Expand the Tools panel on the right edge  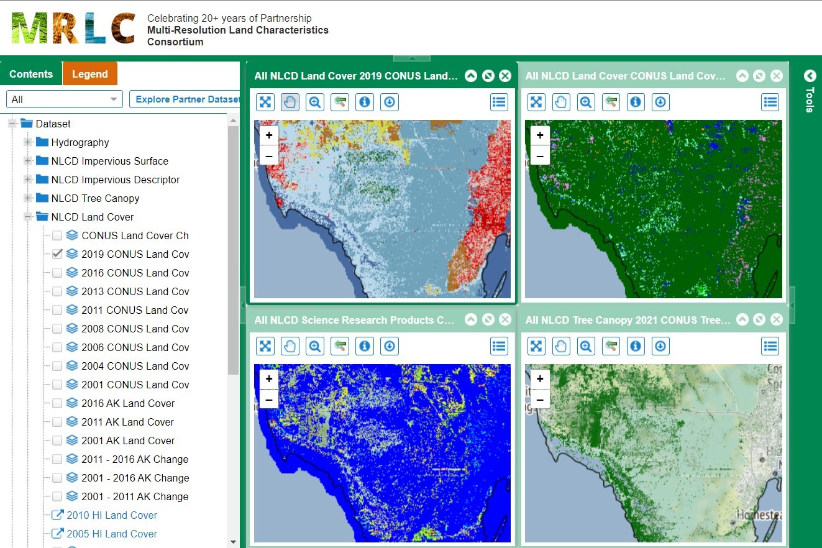[810, 76]
